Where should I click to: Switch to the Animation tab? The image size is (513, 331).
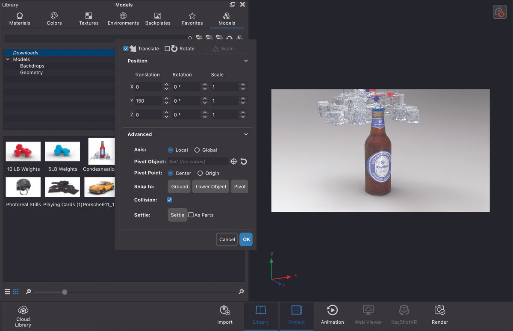tap(332, 316)
